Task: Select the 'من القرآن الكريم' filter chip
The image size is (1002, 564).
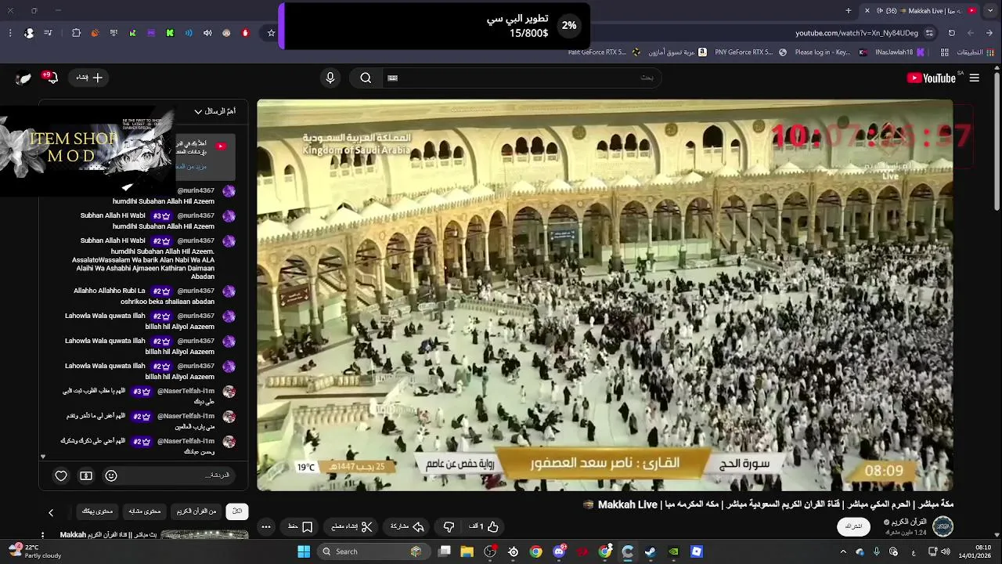Action: (196, 512)
